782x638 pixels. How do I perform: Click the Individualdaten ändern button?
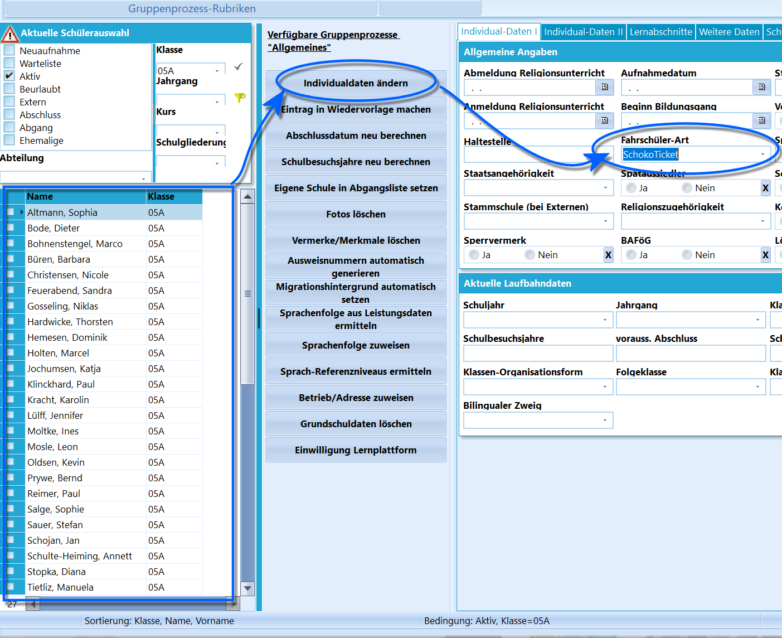356,83
